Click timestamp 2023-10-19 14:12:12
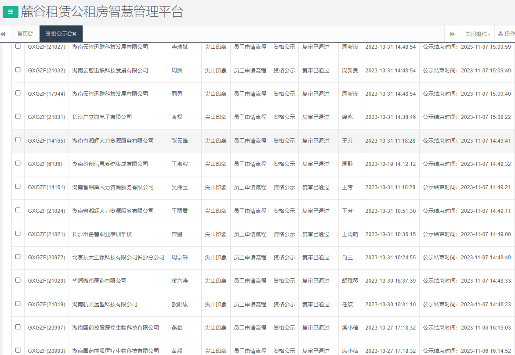515x355 pixels. pos(391,164)
